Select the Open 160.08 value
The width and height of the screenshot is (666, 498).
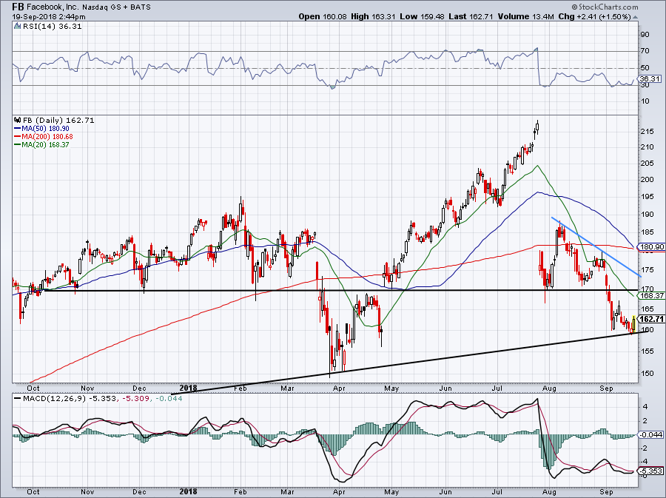323,17
